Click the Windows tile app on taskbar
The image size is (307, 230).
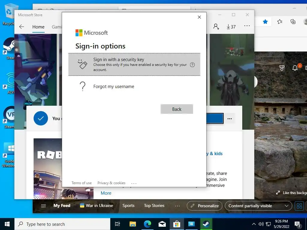click(191, 224)
